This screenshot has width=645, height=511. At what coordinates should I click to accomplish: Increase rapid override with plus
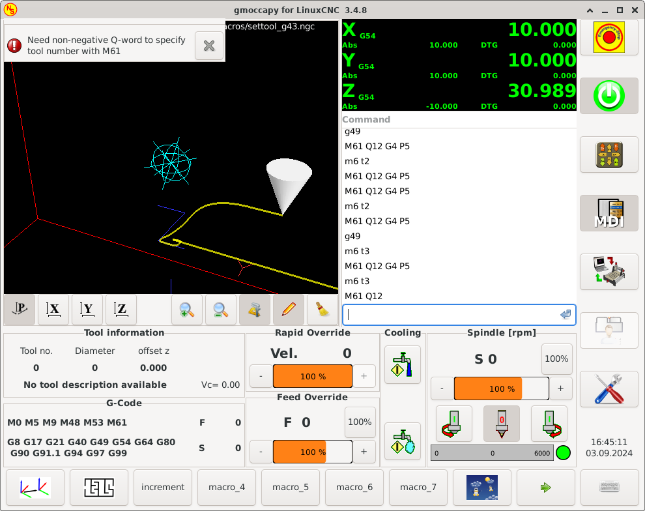[364, 376]
